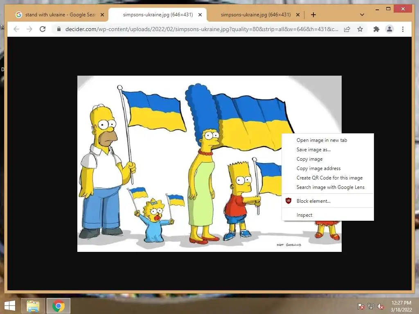The width and height of the screenshot is (419, 314).
Task: View site info via the padlock icon
Action: (59, 29)
